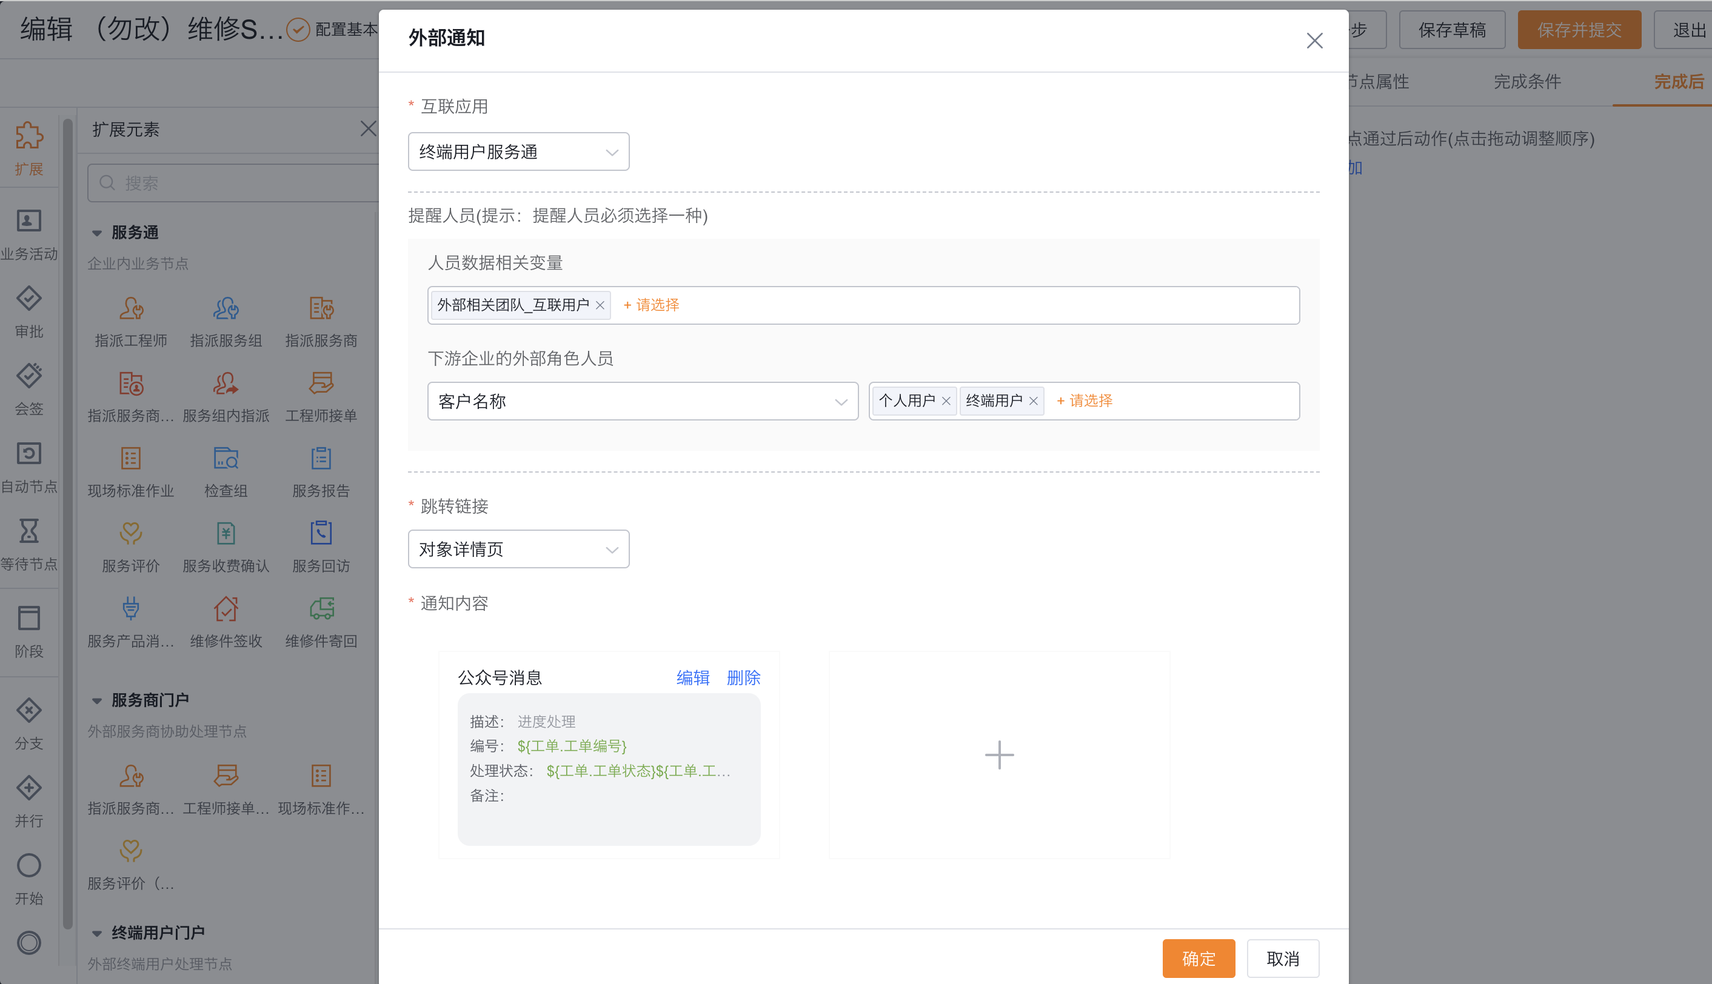Select the 分支 branch icon
Screen dimensions: 1712x984
pos(28,710)
